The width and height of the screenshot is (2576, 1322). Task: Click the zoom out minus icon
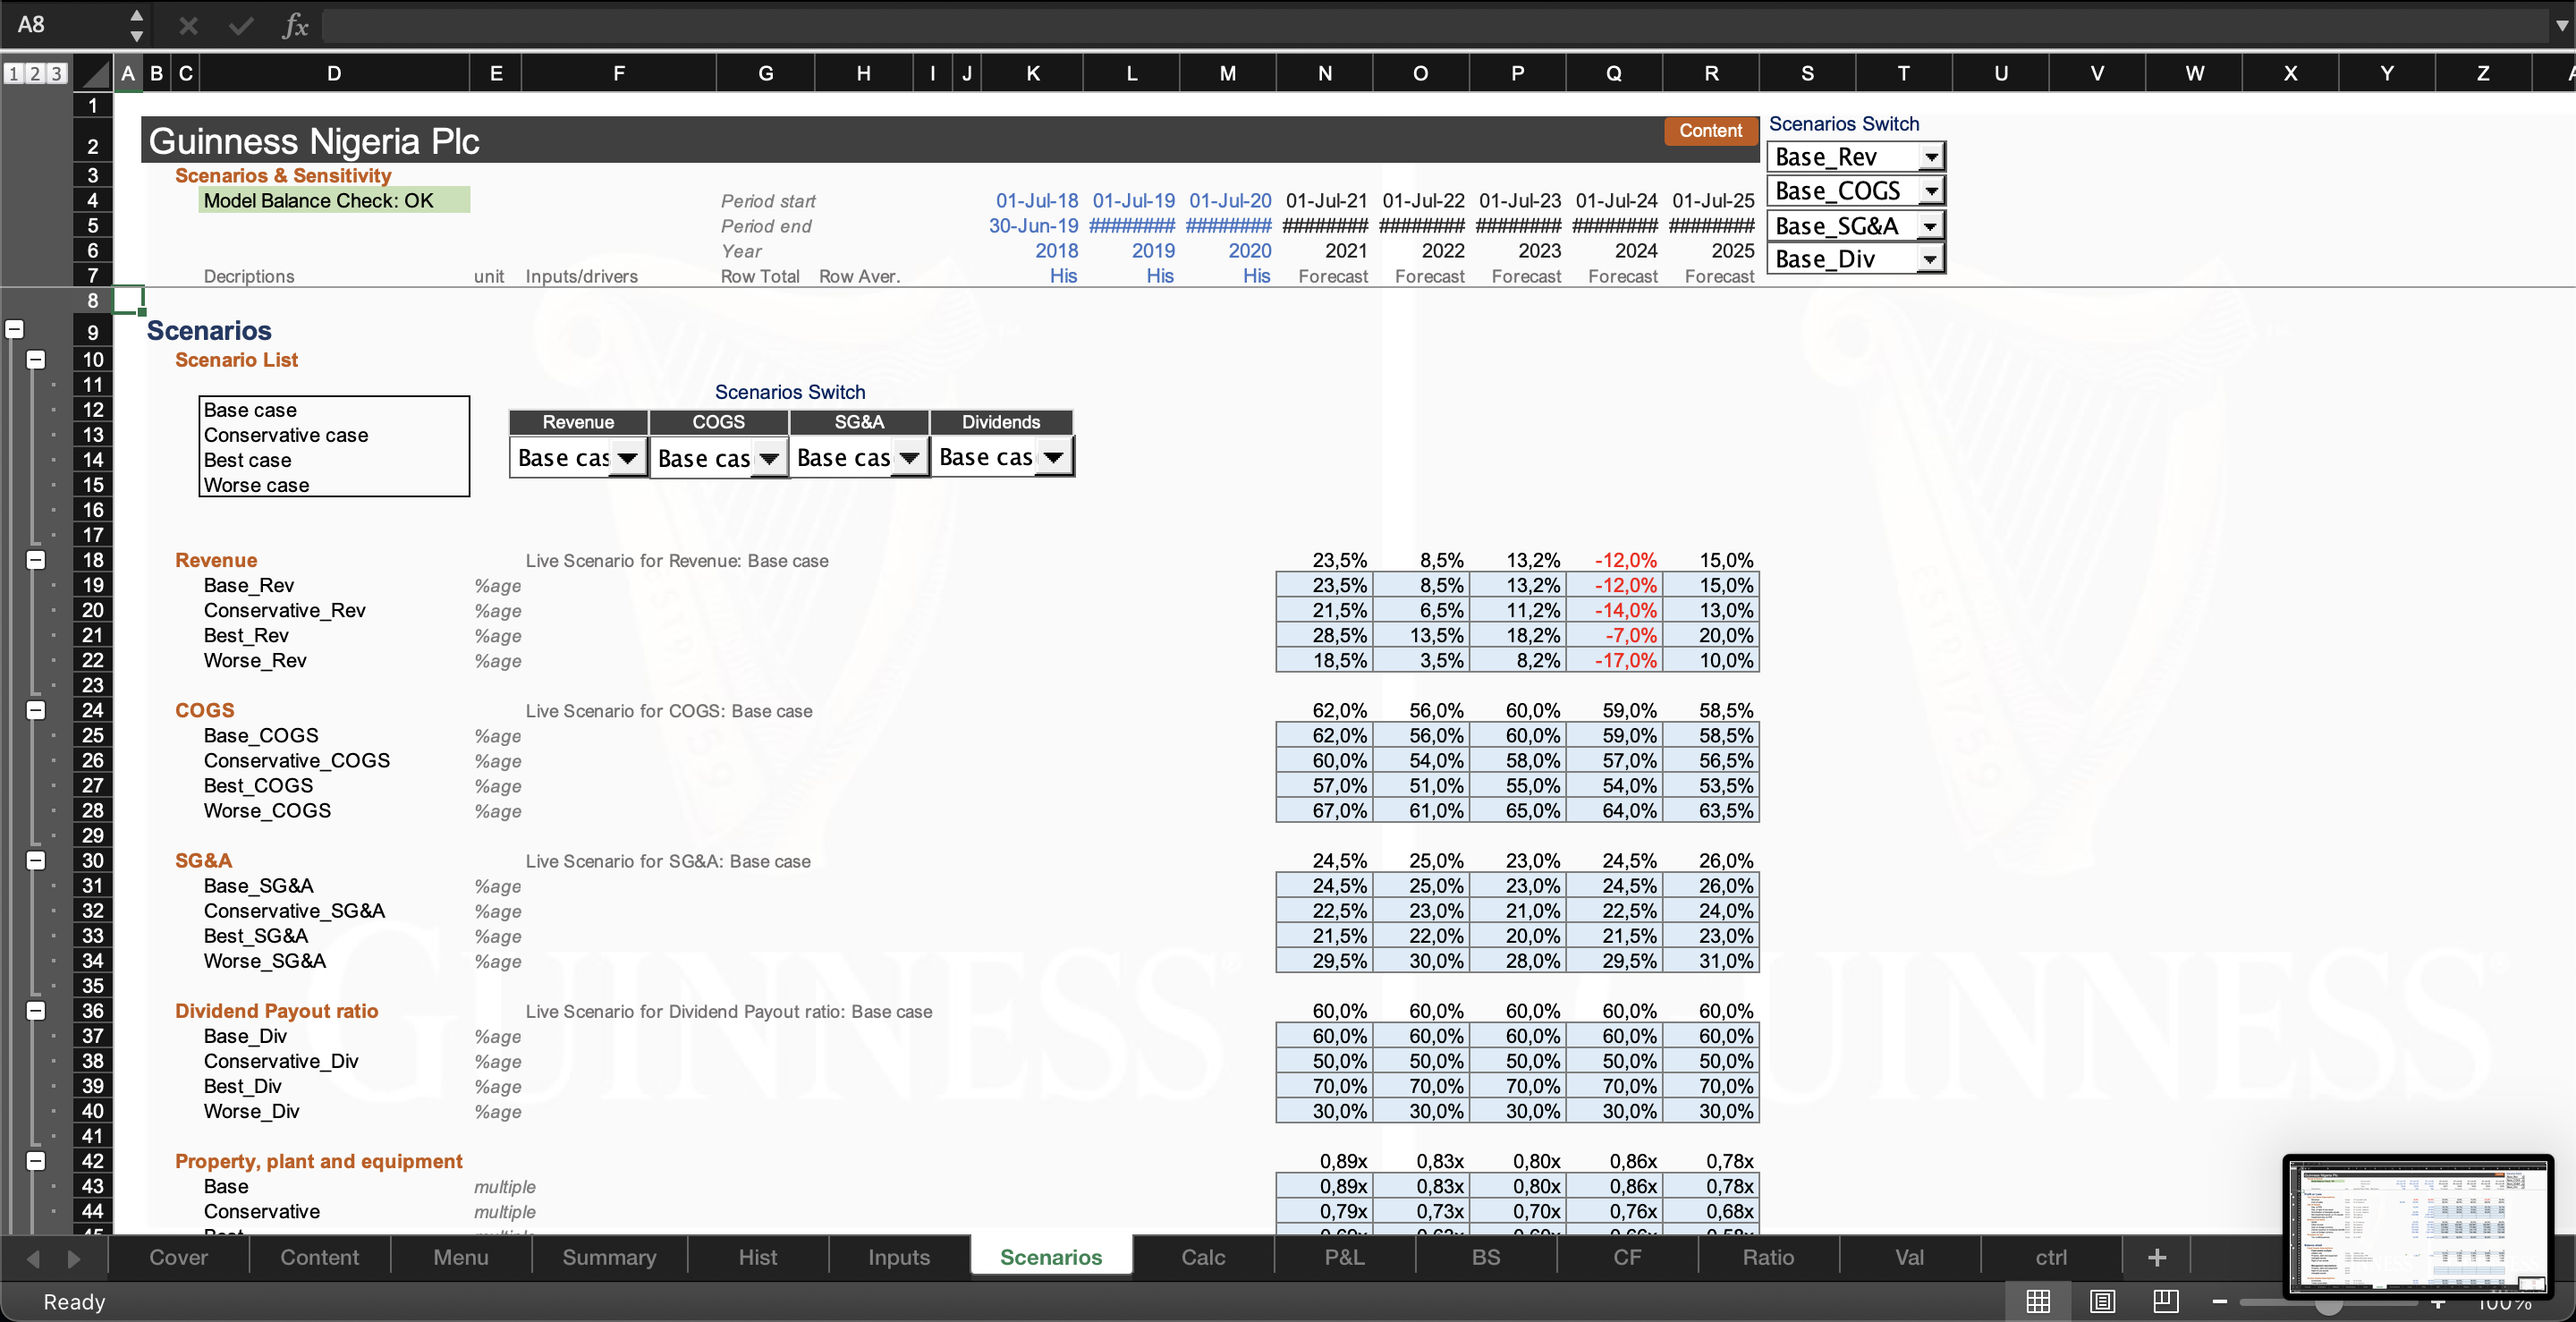coord(2220,1301)
